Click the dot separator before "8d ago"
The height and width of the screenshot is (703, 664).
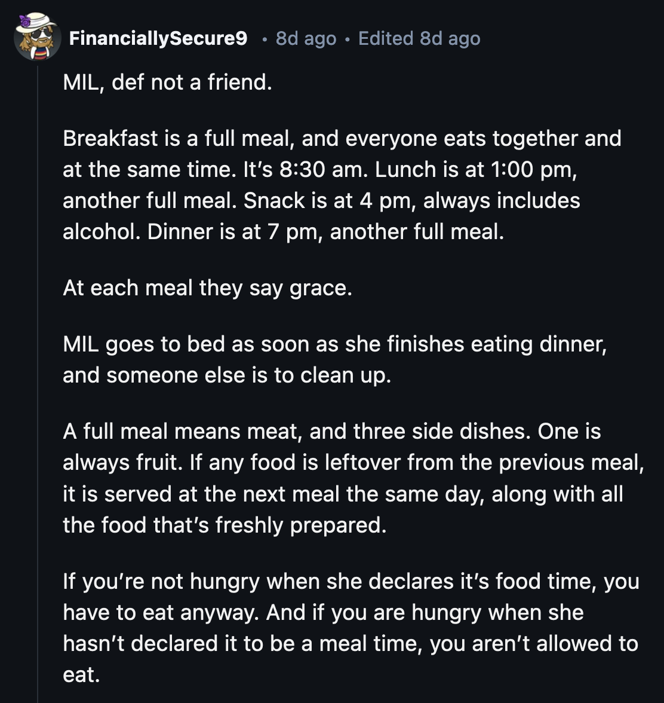coord(265,40)
